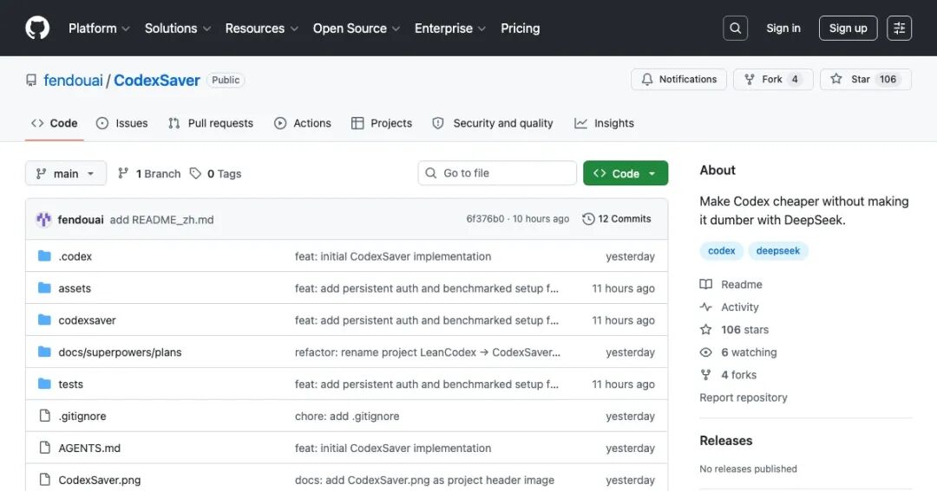This screenshot has width=937, height=491.
Task: Open the 12 Commits link
Action: click(x=617, y=219)
